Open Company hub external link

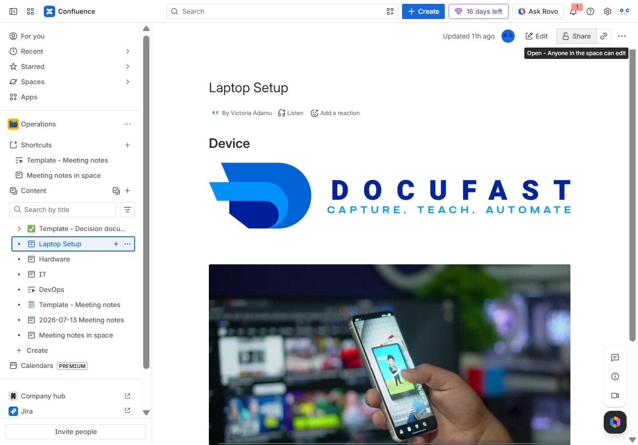coord(128,396)
